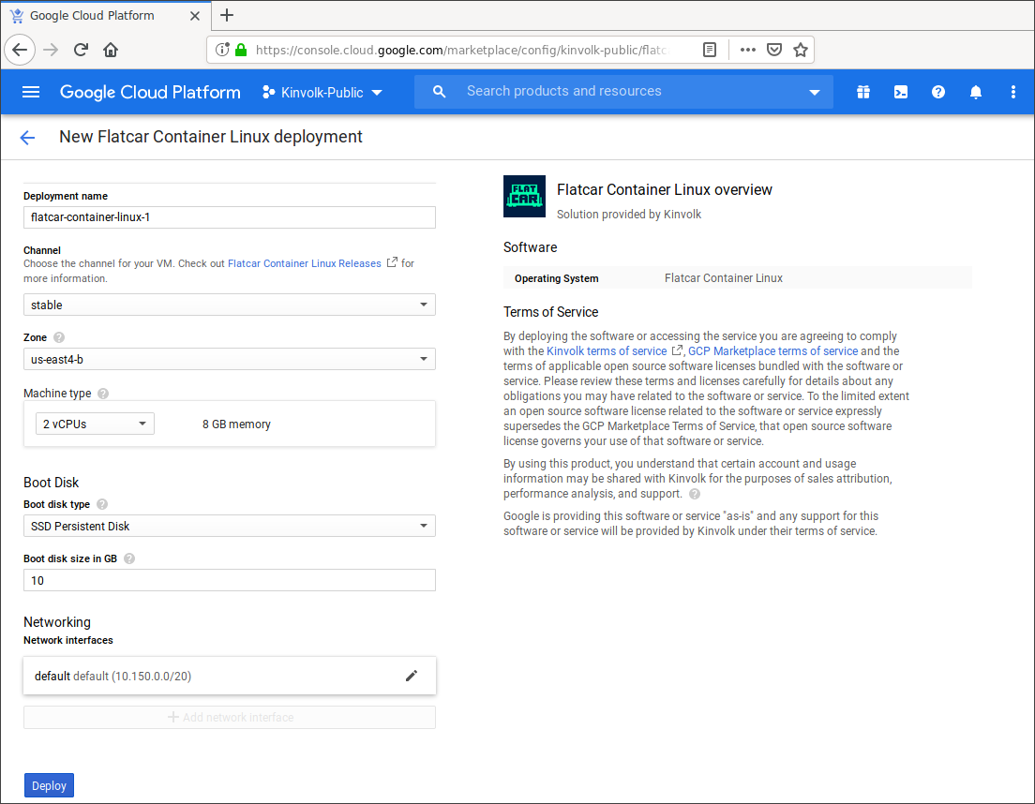This screenshot has height=804, width=1035.
Task: View notifications bell
Action: tap(975, 92)
